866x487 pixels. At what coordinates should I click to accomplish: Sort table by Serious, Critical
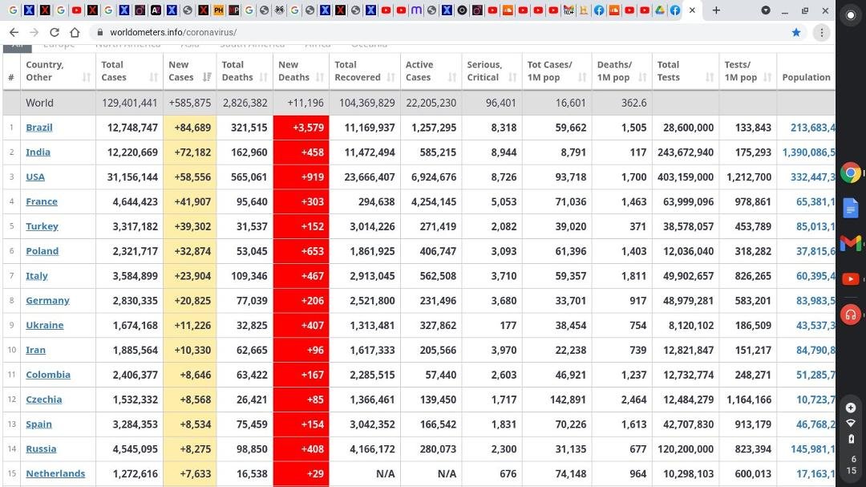[x=492, y=71]
